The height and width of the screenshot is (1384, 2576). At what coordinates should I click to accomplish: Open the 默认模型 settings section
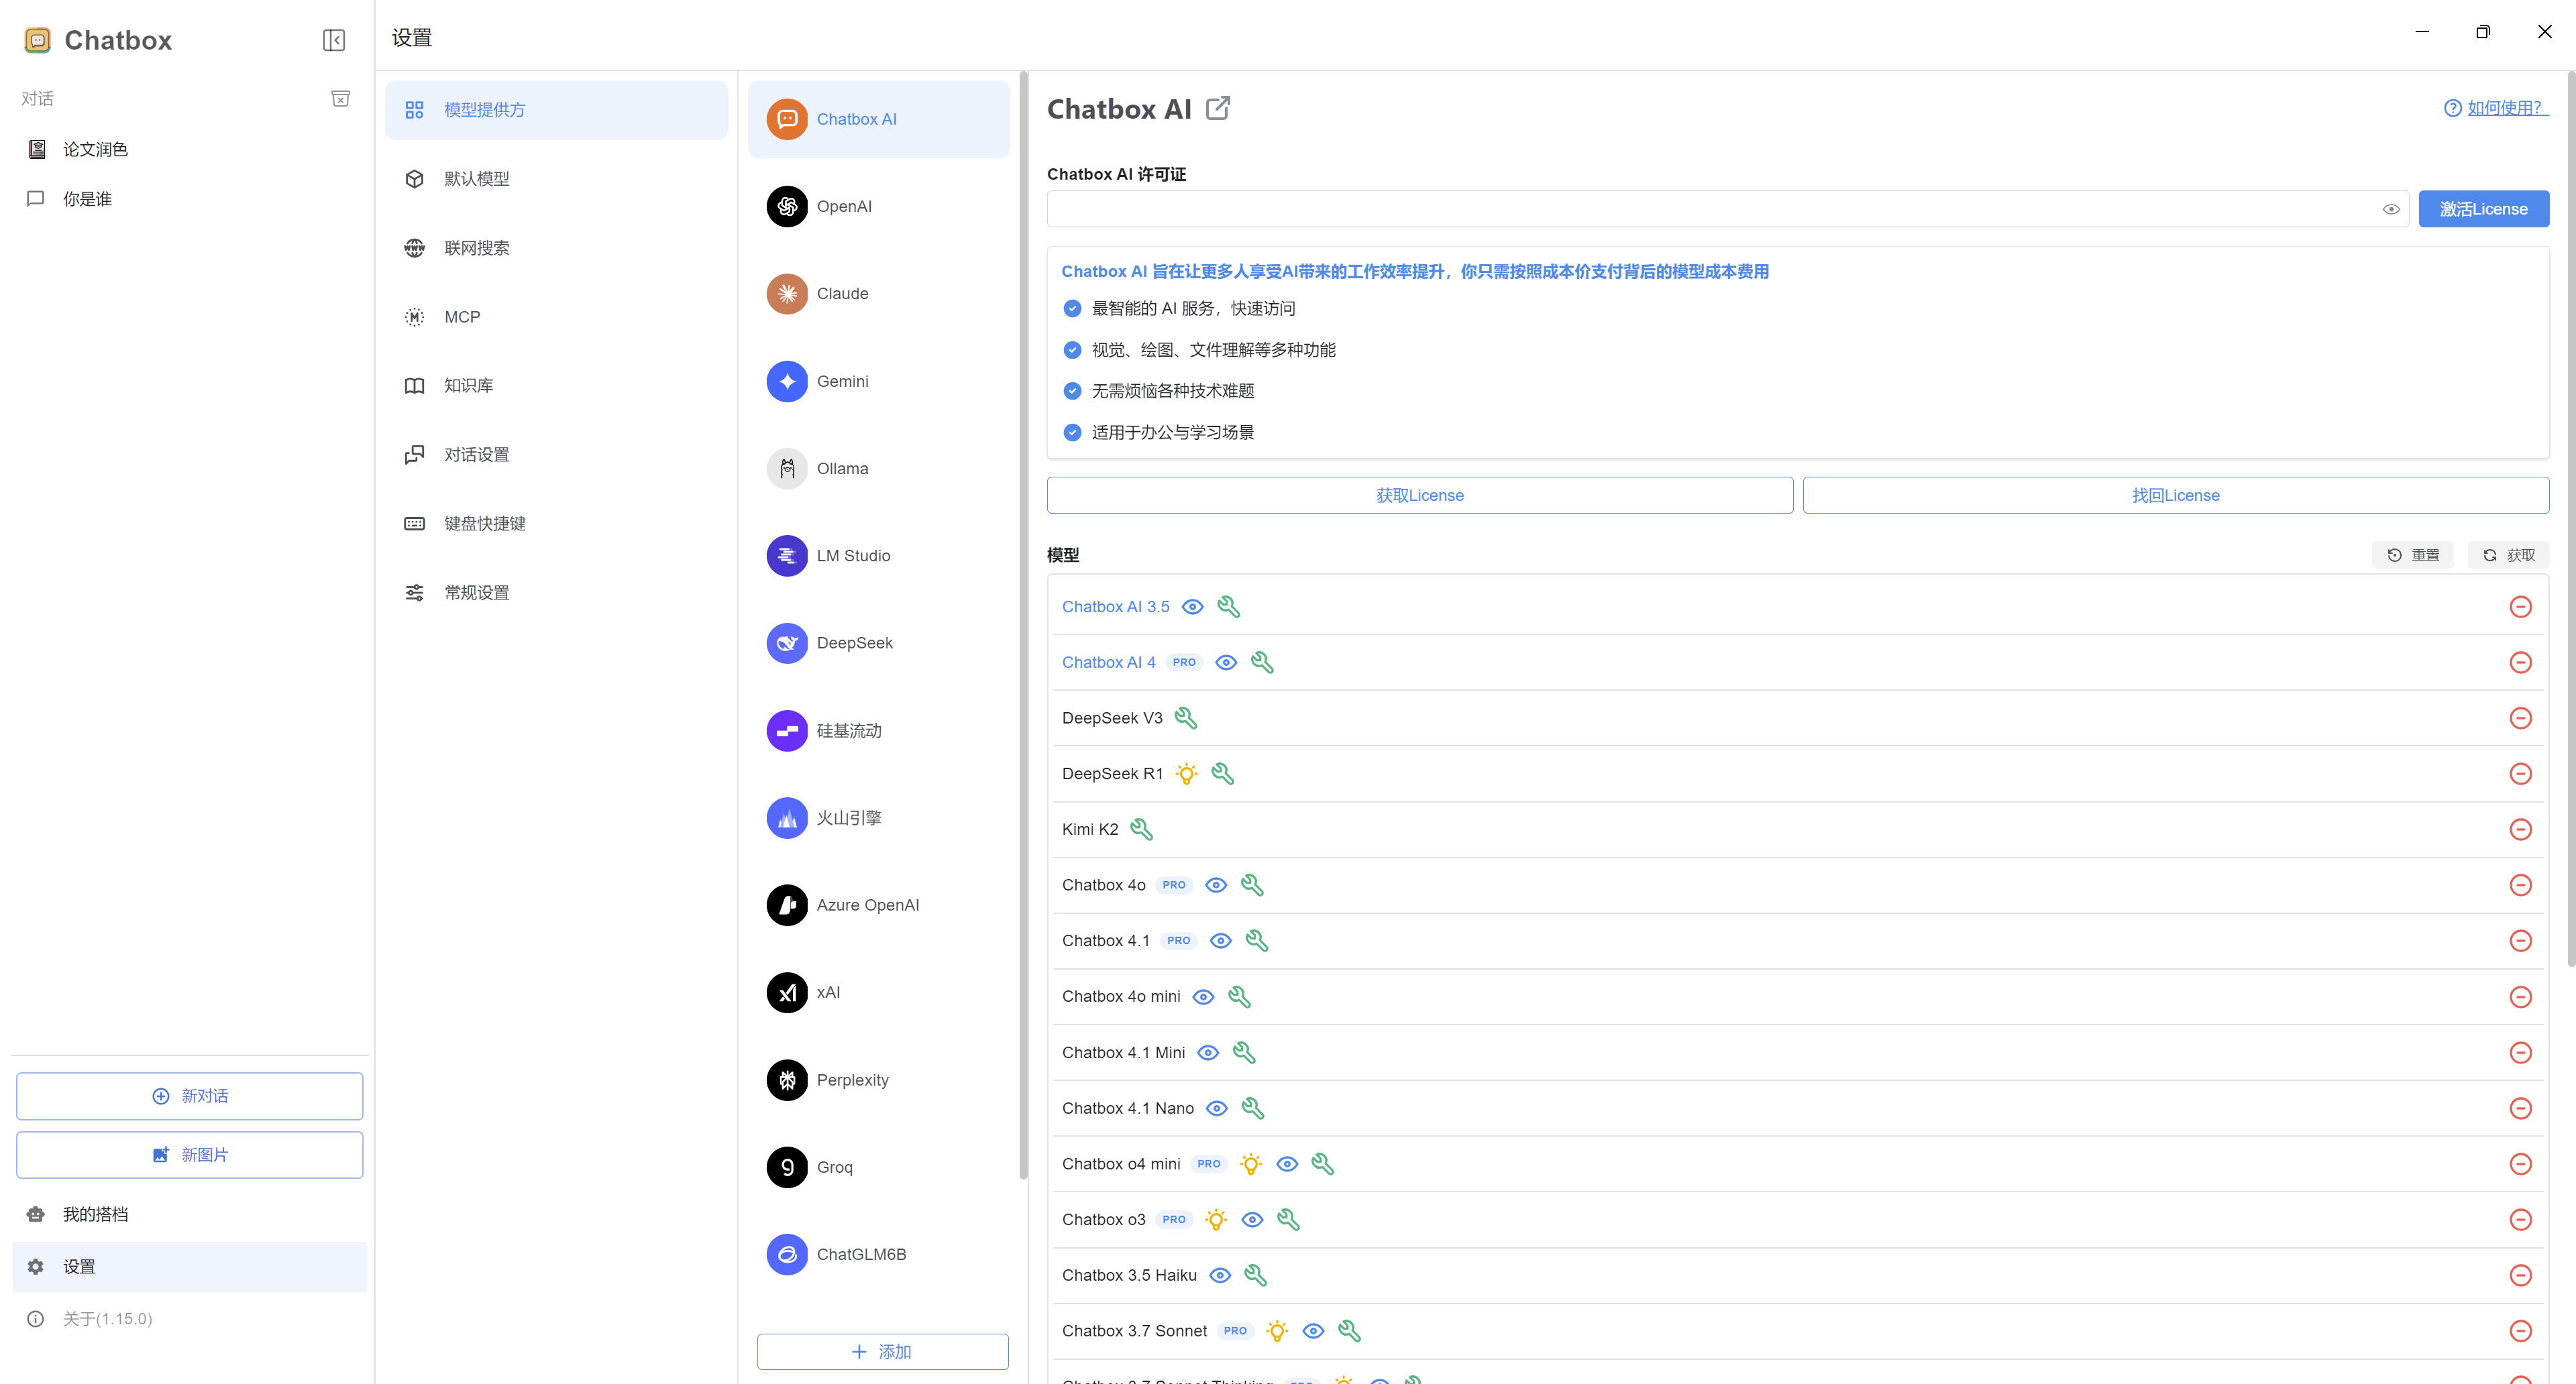476,179
